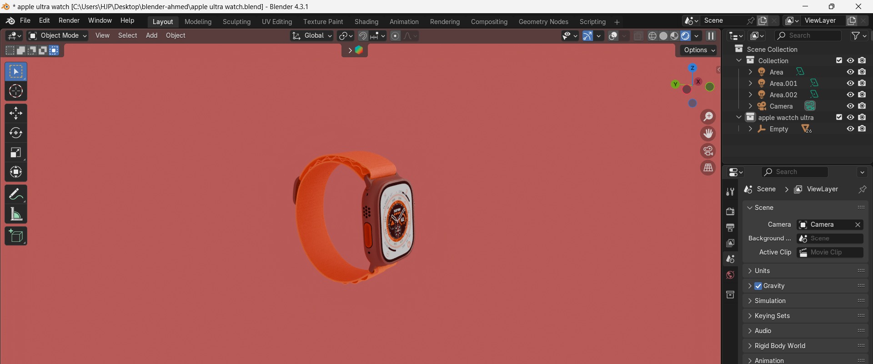873x364 pixels.
Task: Expand the Empty object hierarchy
Action: pyautogui.click(x=750, y=129)
